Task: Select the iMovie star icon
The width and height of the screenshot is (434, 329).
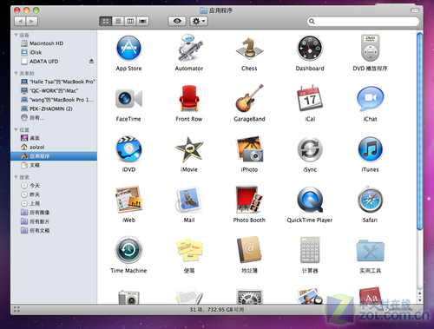Action: pyautogui.click(x=189, y=149)
